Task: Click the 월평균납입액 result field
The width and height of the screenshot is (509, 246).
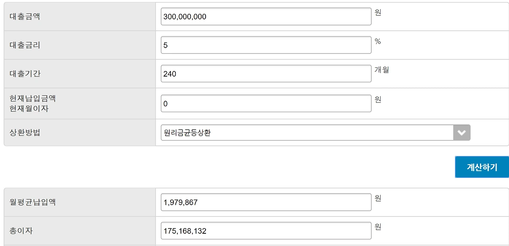Action: pos(266,202)
